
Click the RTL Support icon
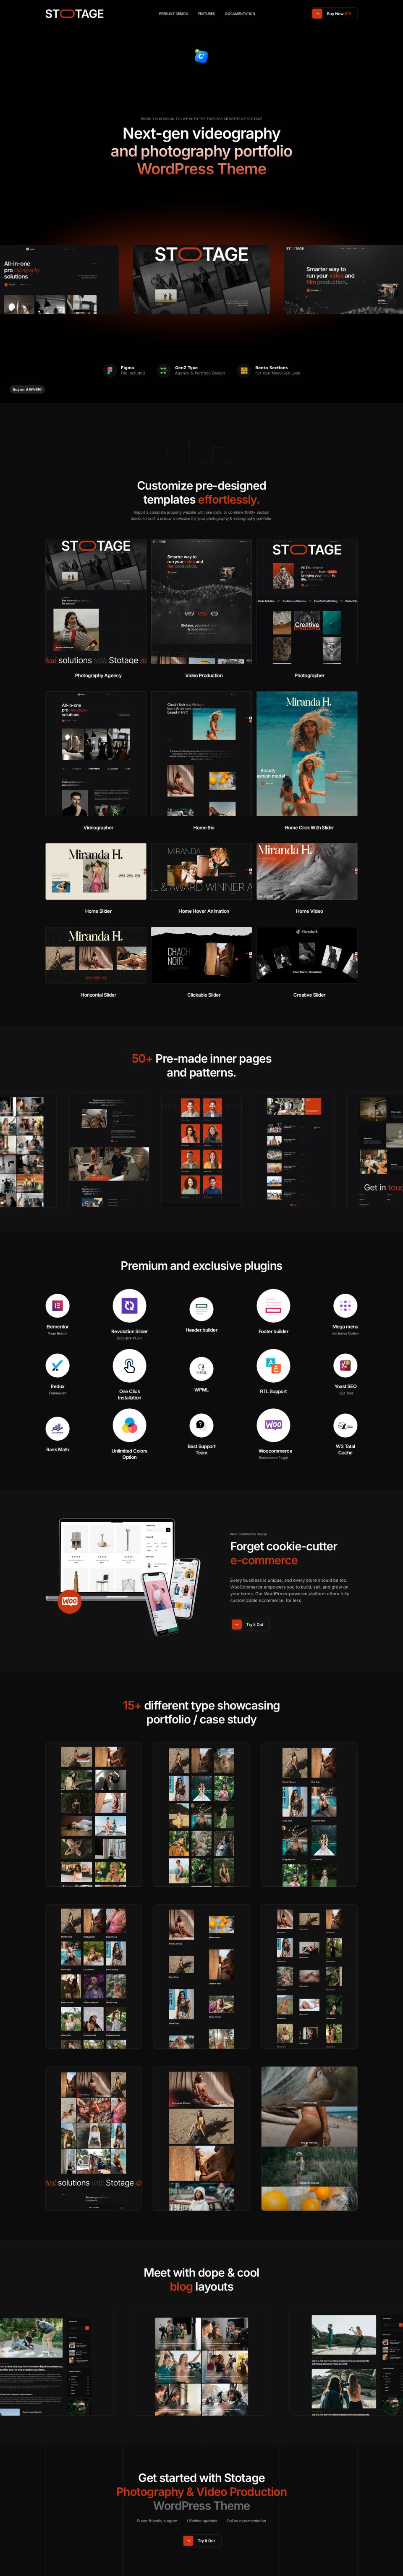273,1365
